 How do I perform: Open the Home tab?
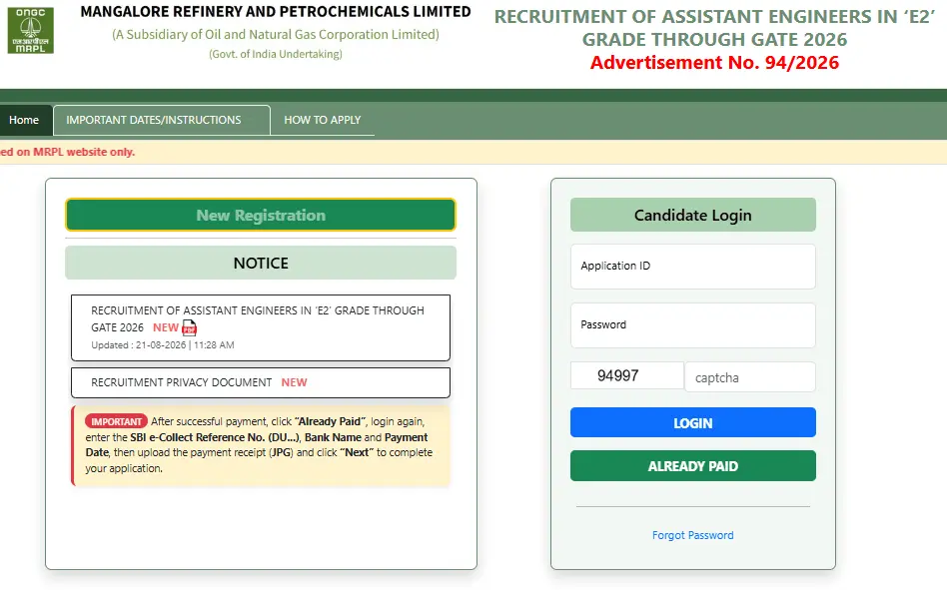24,120
